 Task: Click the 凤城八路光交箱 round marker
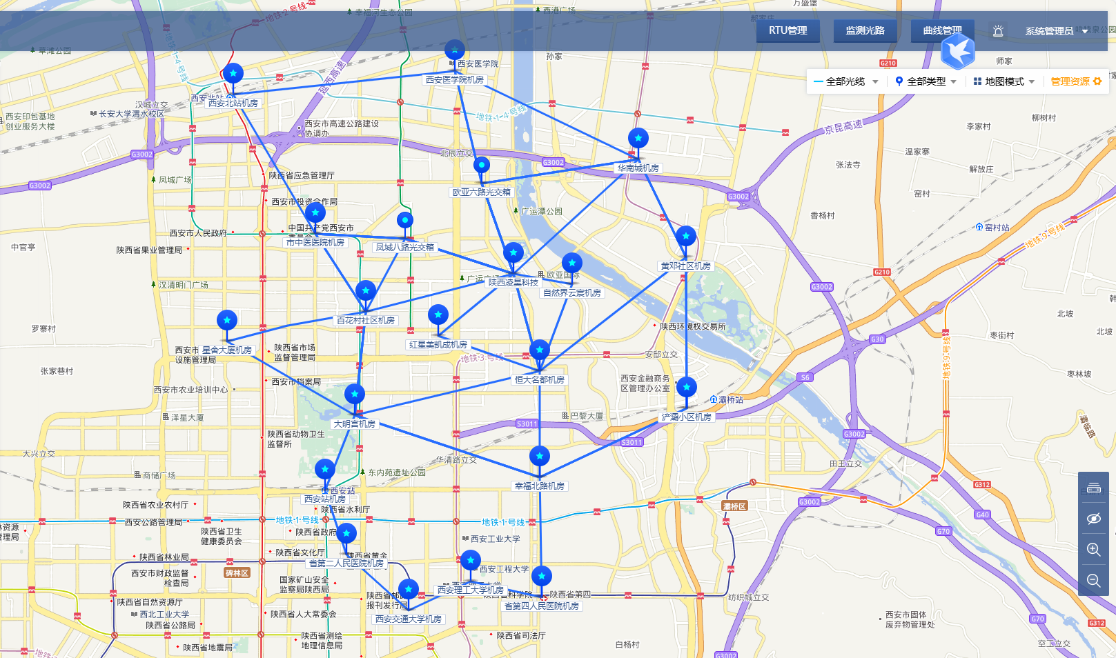405,220
